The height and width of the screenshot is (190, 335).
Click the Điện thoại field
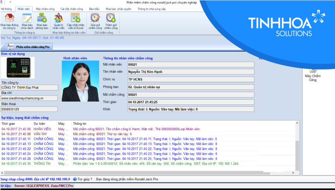pos(29,109)
